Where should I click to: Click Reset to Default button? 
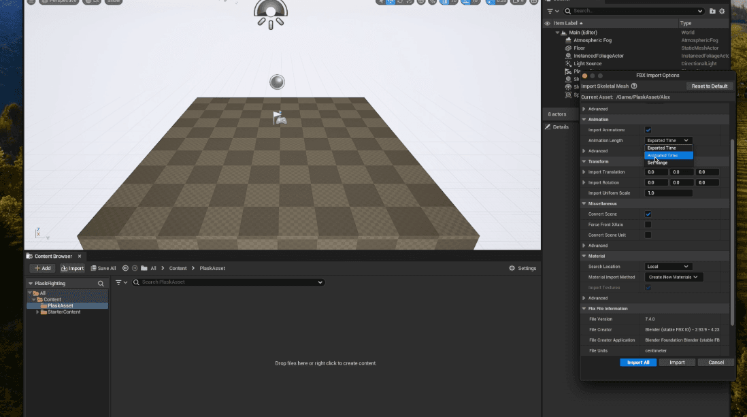(710, 86)
